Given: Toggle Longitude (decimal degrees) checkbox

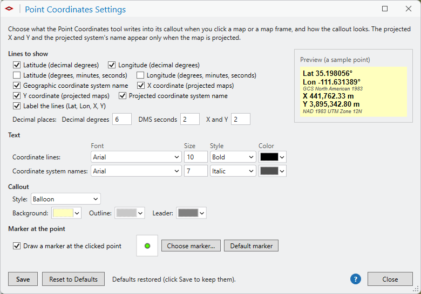Looking at the screenshot, I should [x=112, y=65].
